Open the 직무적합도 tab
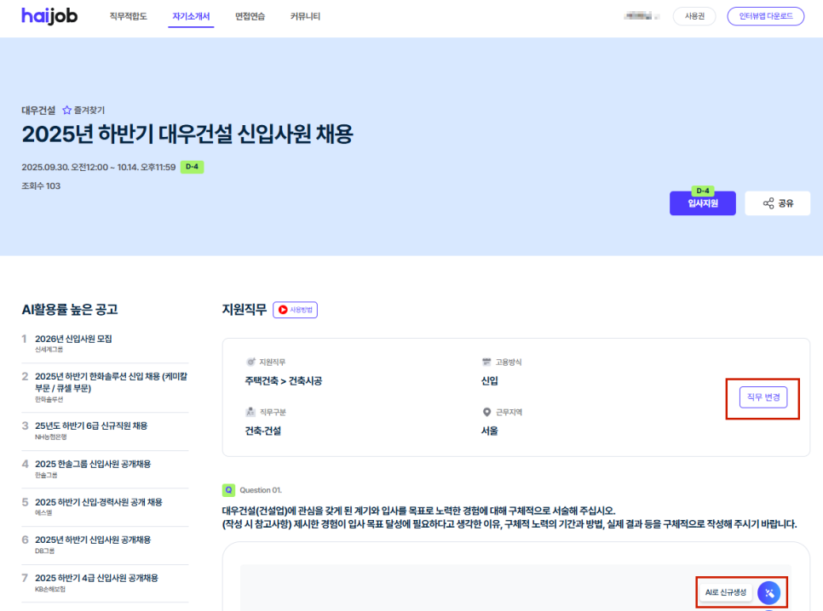The height and width of the screenshot is (611, 823). (x=128, y=16)
